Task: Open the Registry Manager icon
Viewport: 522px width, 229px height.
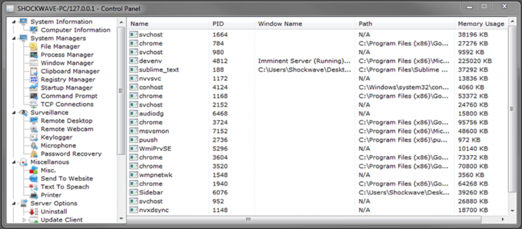Action: [x=34, y=80]
